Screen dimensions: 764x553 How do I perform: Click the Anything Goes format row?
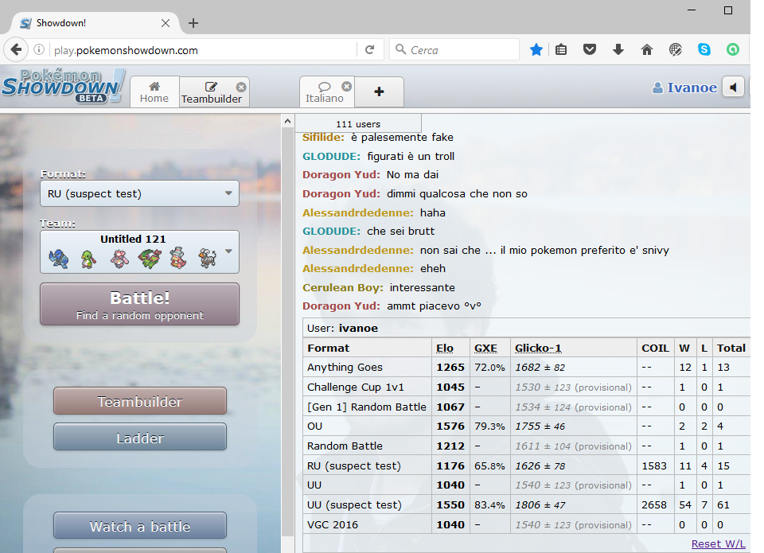click(526, 368)
